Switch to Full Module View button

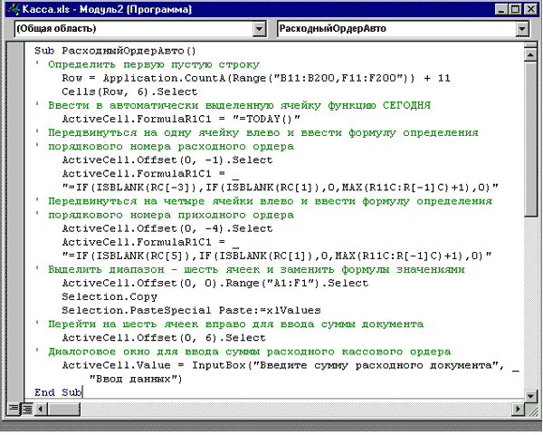(27, 409)
